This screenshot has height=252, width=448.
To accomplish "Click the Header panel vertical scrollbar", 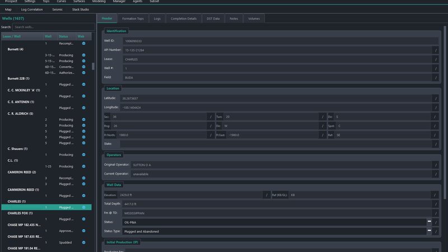I will click(445, 113).
